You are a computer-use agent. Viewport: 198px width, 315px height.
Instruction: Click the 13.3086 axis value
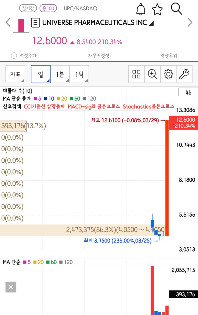coord(186,110)
